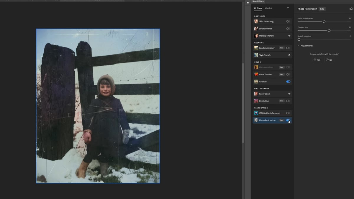Turn off the Photo Restoration toggle
The image size is (354, 199).
[x=288, y=120]
